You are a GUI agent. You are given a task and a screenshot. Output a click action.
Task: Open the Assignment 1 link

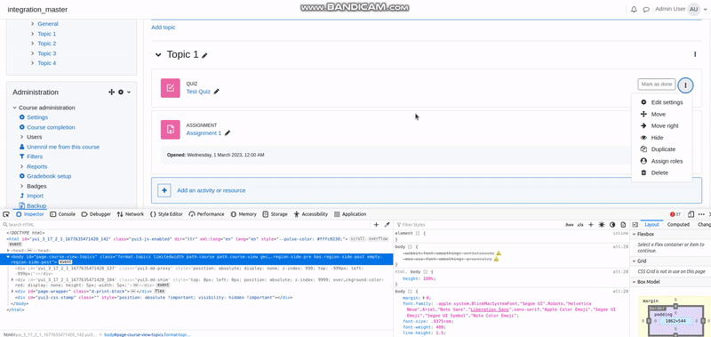(x=204, y=133)
